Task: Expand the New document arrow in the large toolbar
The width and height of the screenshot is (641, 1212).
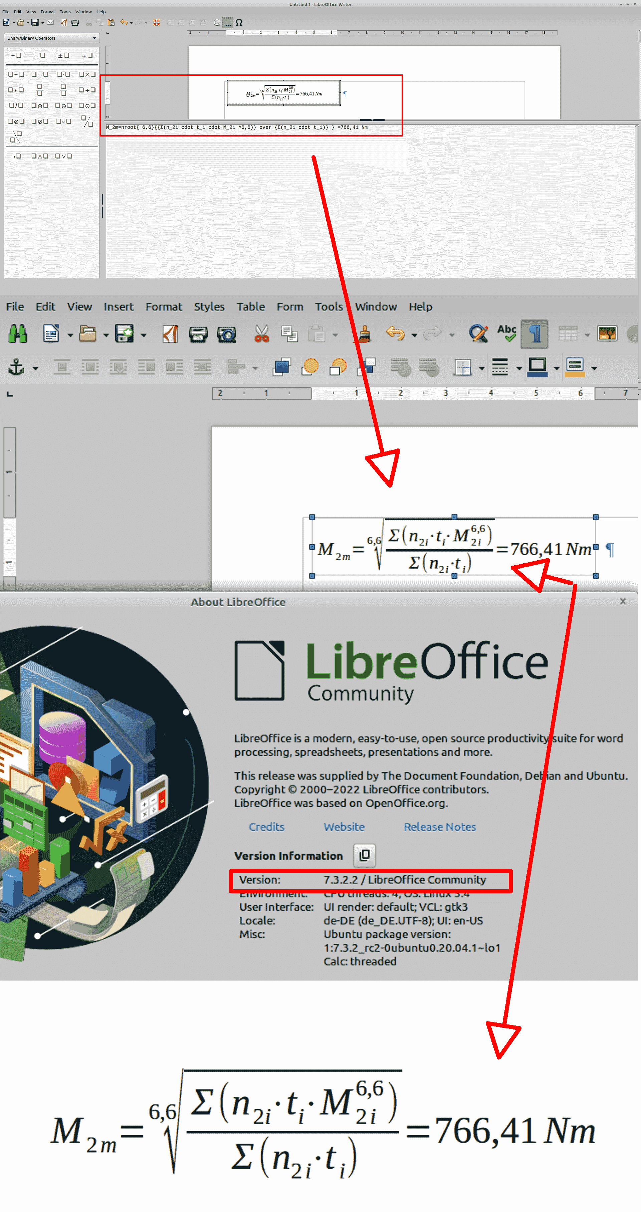Action: click(70, 335)
